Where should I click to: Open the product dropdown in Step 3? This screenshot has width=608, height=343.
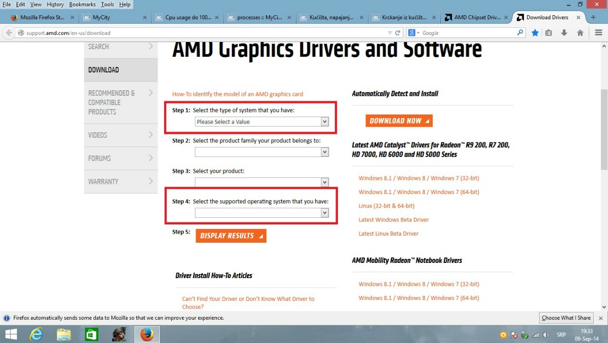pyautogui.click(x=262, y=182)
